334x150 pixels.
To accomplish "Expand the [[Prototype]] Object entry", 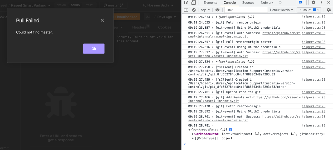I will [193, 139].
